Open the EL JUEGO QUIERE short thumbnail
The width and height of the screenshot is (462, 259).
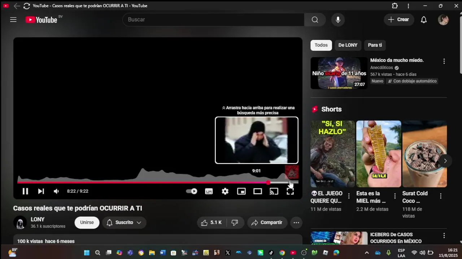(333, 154)
